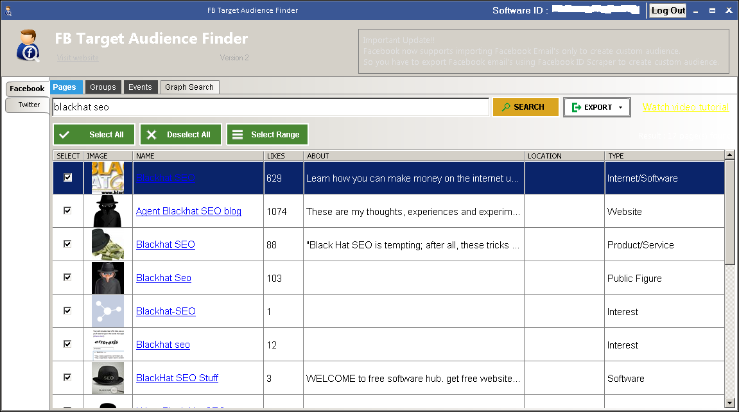This screenshot has width=739, height=412.
Task: Click the Log Out button
Action: click(668, 10)
